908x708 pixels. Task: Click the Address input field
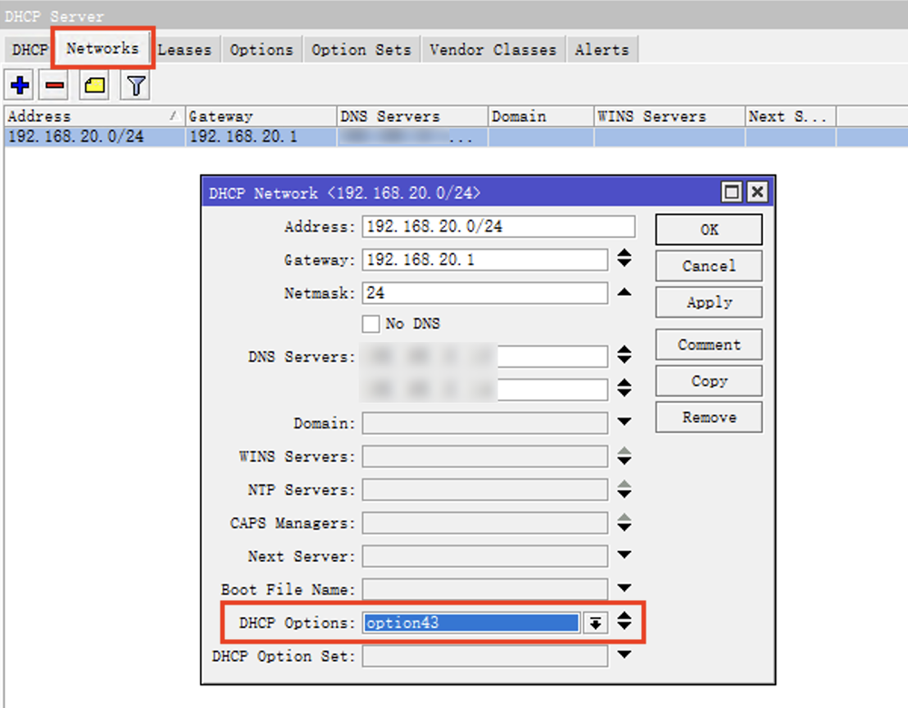(x=498, y=227)
